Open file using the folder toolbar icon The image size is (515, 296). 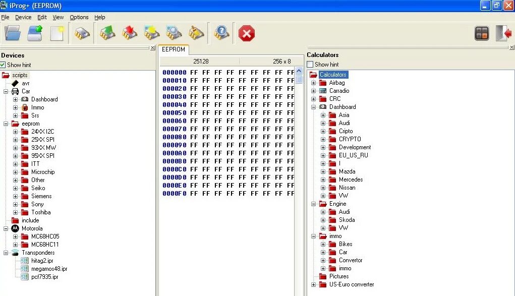click(x=13, y=33)
